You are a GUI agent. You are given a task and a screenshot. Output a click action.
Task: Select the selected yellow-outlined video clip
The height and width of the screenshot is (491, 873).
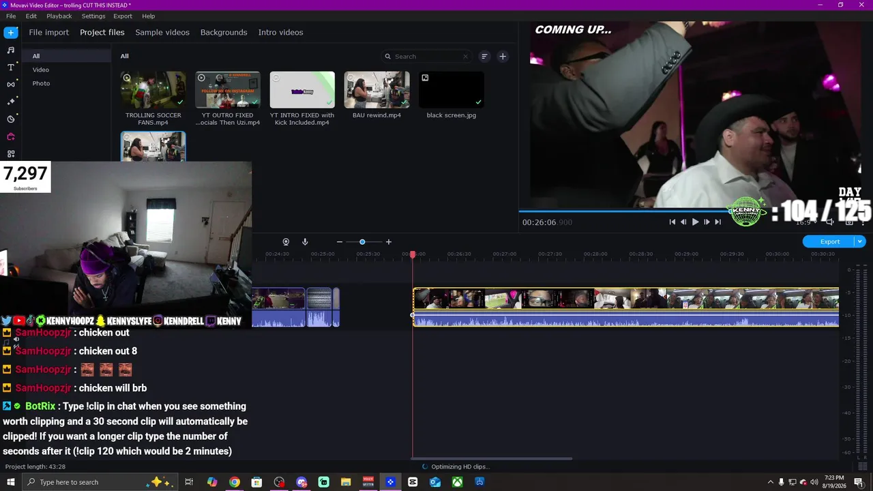point(626,299)
